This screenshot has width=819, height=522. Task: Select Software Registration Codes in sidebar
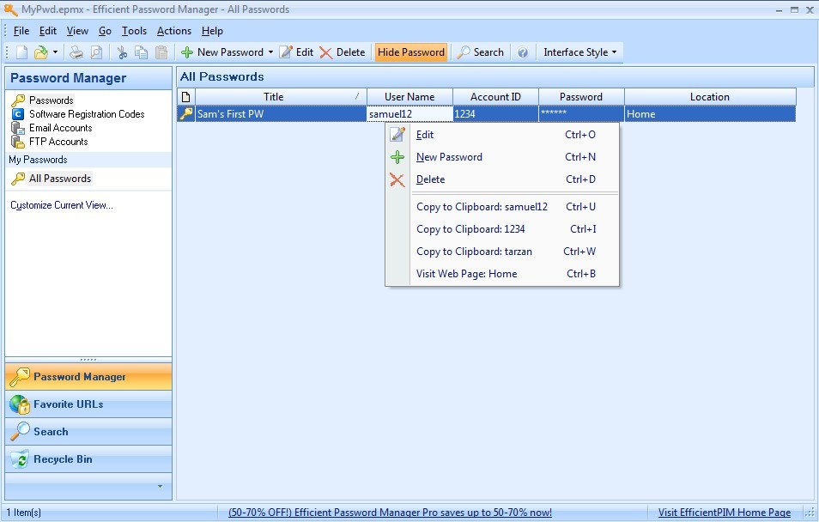[87, 114]
